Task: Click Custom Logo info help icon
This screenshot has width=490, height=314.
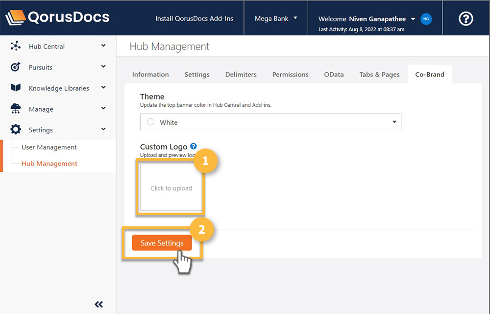Action: tap(194, 146)
